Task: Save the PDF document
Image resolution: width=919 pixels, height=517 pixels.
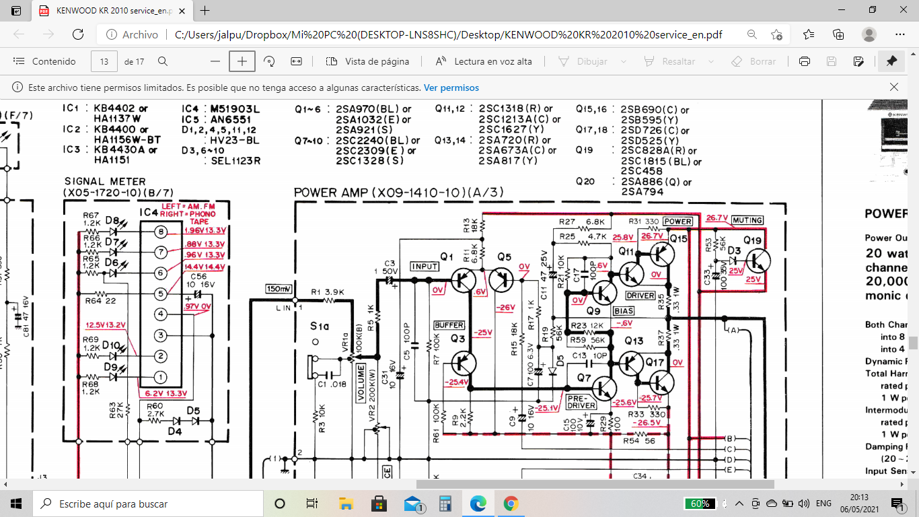Action: coord(831,61)
